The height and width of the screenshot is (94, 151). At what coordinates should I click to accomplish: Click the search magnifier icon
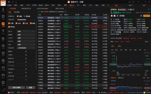tap(16, 2)
